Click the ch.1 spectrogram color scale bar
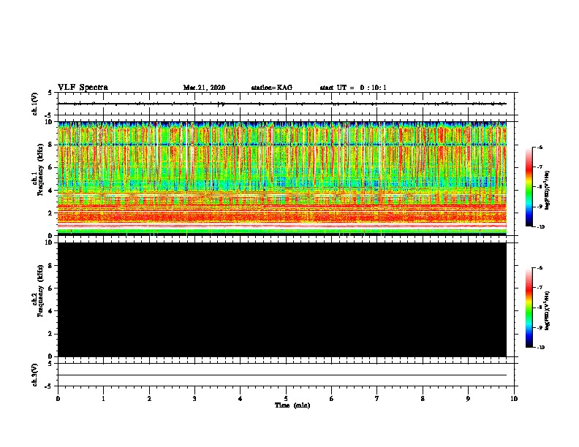This screenshot has height=447, width=579. point(529,187)
